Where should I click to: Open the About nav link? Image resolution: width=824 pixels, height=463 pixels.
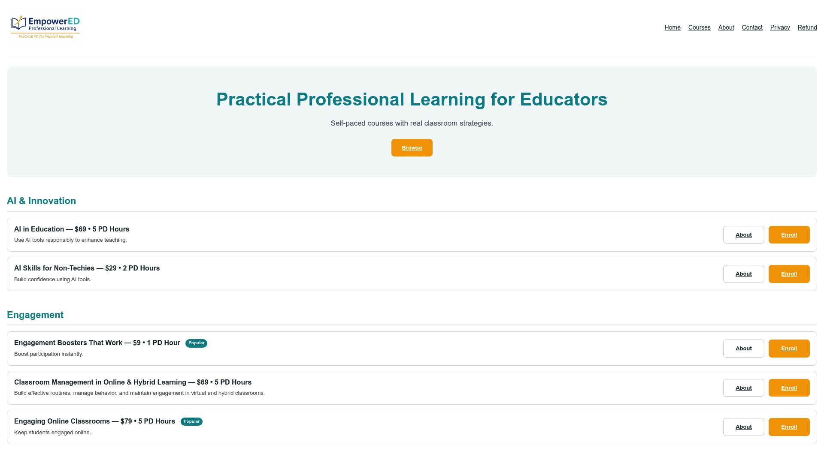[726, 27]
